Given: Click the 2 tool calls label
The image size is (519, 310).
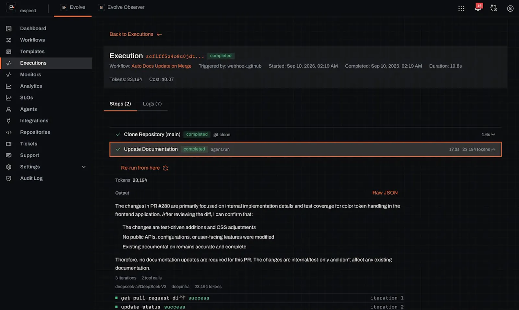Looking at the screenshot, I should (x=151, y=278).
